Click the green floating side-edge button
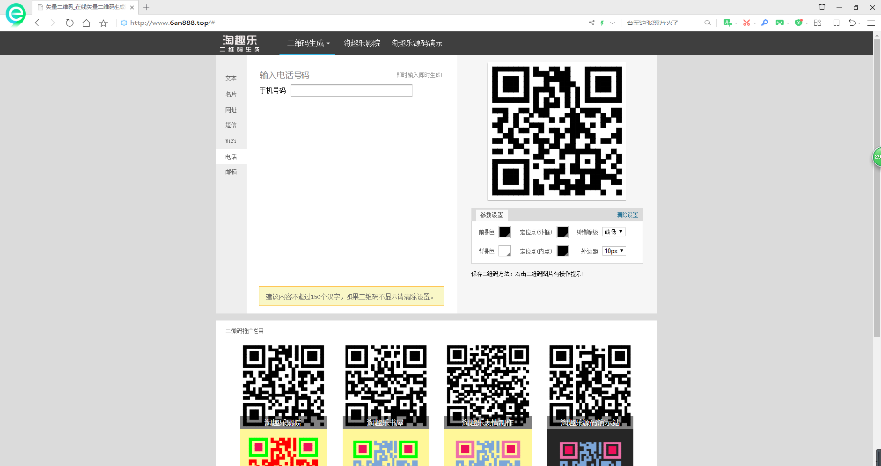Viewport: 881px width, 466px height. click(x=876, y=157)
